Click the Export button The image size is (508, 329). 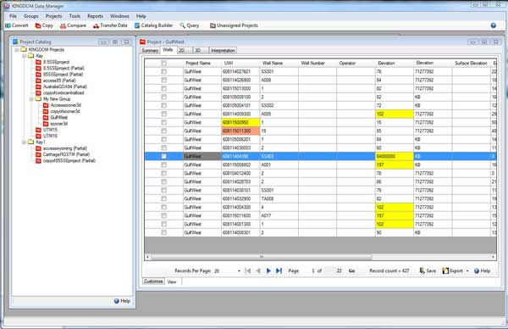pos(453,270)
